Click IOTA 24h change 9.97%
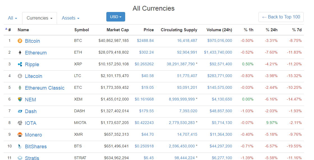 (x=272, y=123)
